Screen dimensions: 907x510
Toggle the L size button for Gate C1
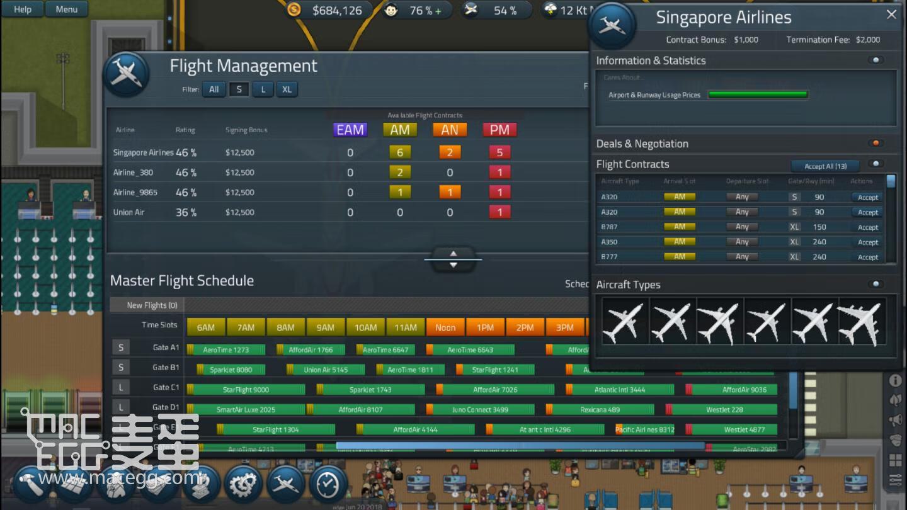[x=121, y=387]
